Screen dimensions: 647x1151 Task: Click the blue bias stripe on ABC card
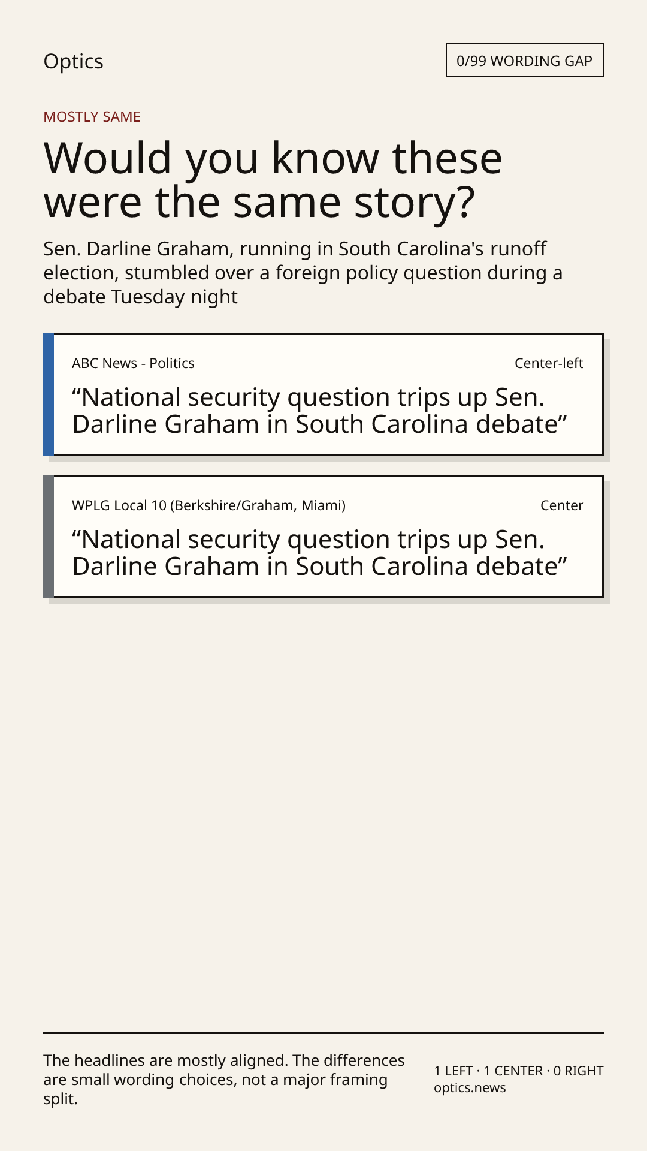coord(49,394)
